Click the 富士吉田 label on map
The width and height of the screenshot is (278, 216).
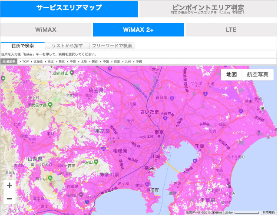coord(68,166)
